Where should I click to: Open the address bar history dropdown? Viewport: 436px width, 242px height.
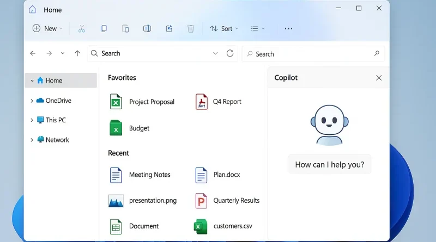pos(215,53)
